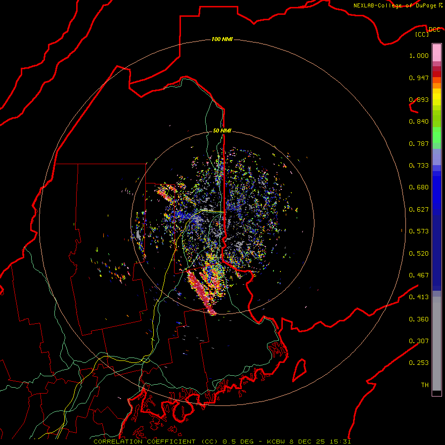
Task: Click the 0.840 color scale label
Action: click(x=419, y=122)
